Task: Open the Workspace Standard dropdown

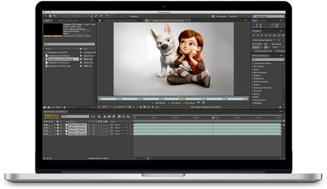Action: click(239, 16)
